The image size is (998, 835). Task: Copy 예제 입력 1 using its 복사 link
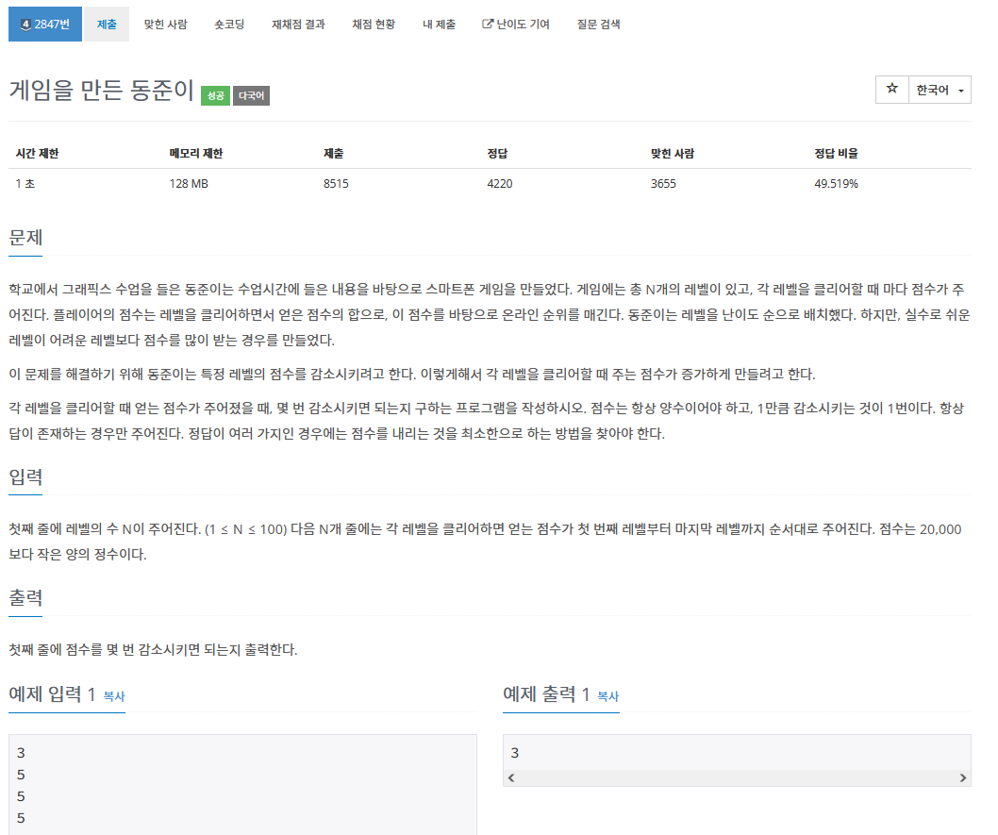pos(112,697)
